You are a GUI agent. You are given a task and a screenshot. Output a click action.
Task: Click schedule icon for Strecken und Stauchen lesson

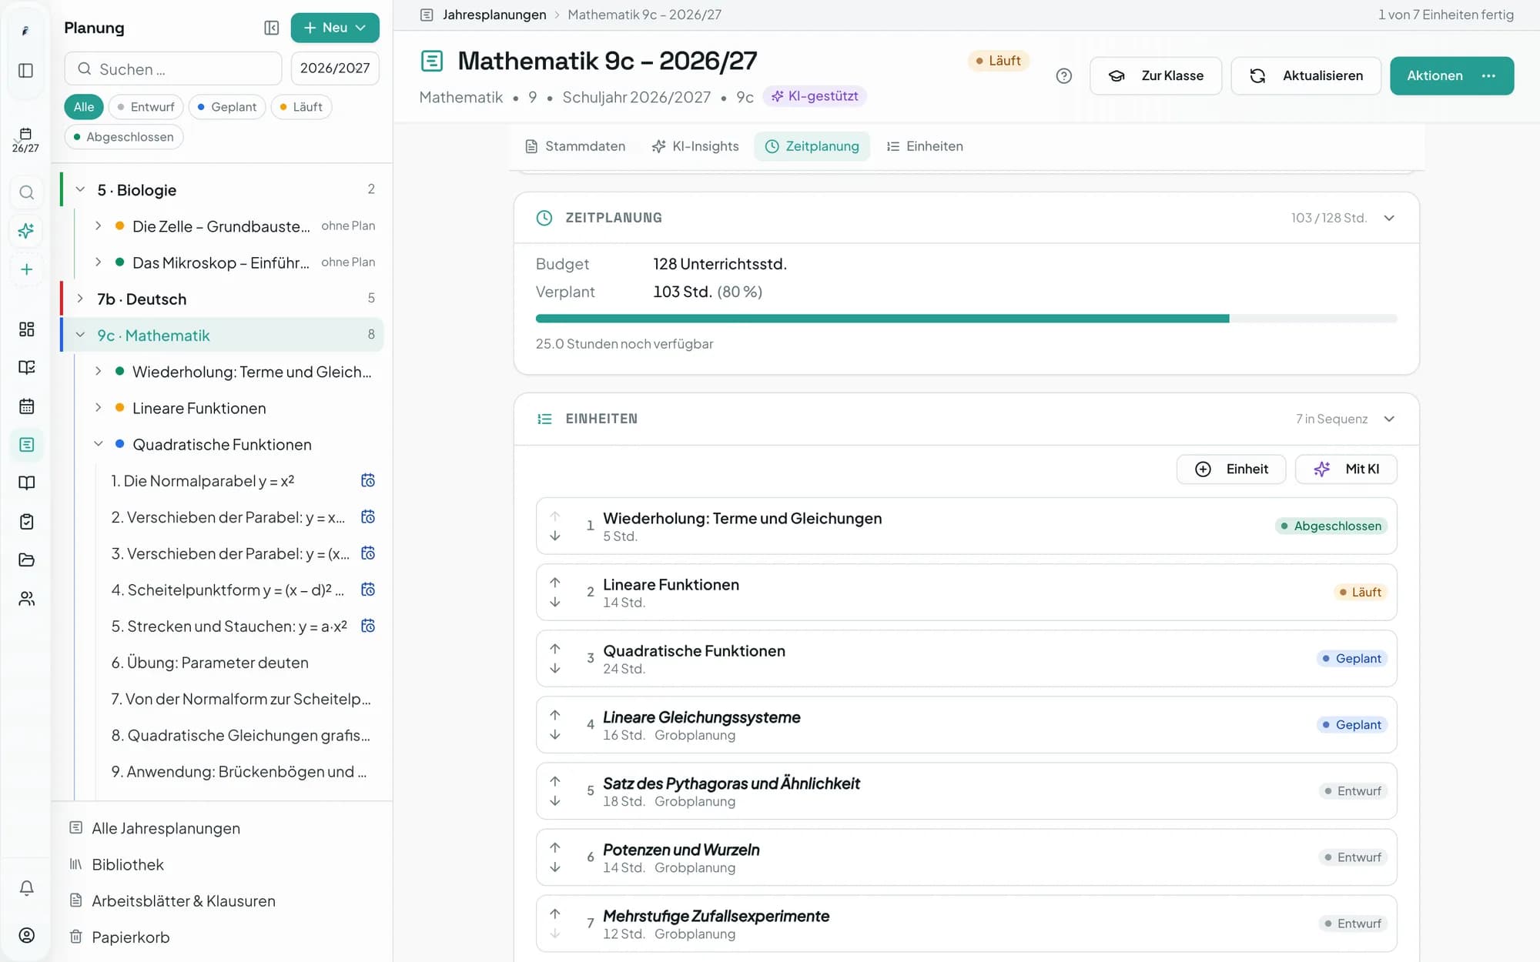pyautogui.click(x=368, y=626)
